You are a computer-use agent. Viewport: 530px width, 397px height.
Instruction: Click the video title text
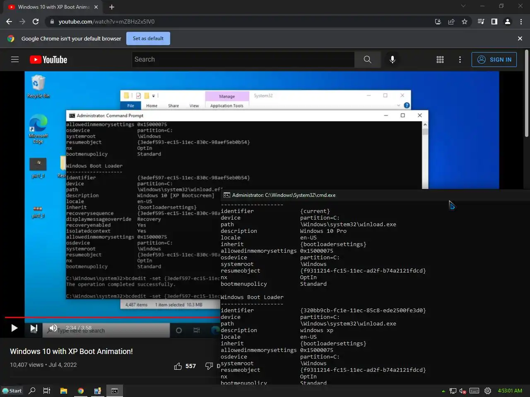71,352
